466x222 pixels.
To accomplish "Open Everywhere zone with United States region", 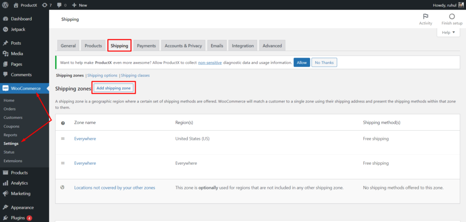I will point(85,139).
